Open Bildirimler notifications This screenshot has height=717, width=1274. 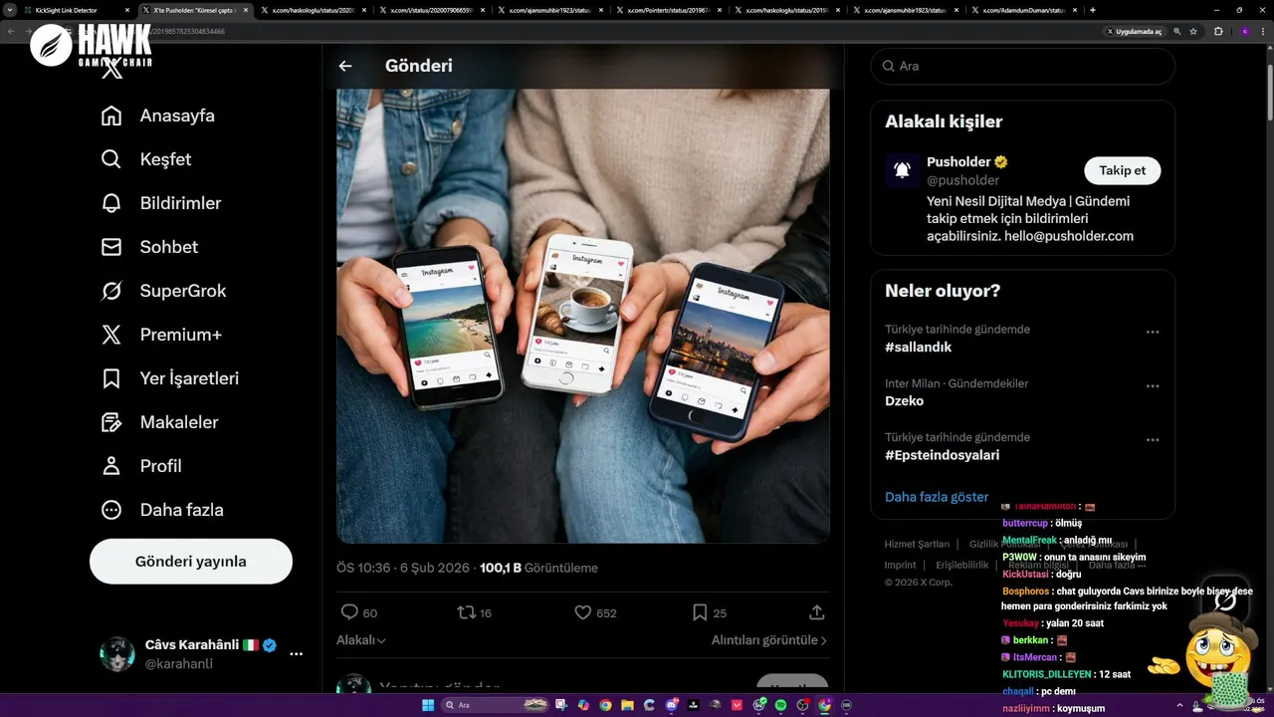[x=161, y=203]
